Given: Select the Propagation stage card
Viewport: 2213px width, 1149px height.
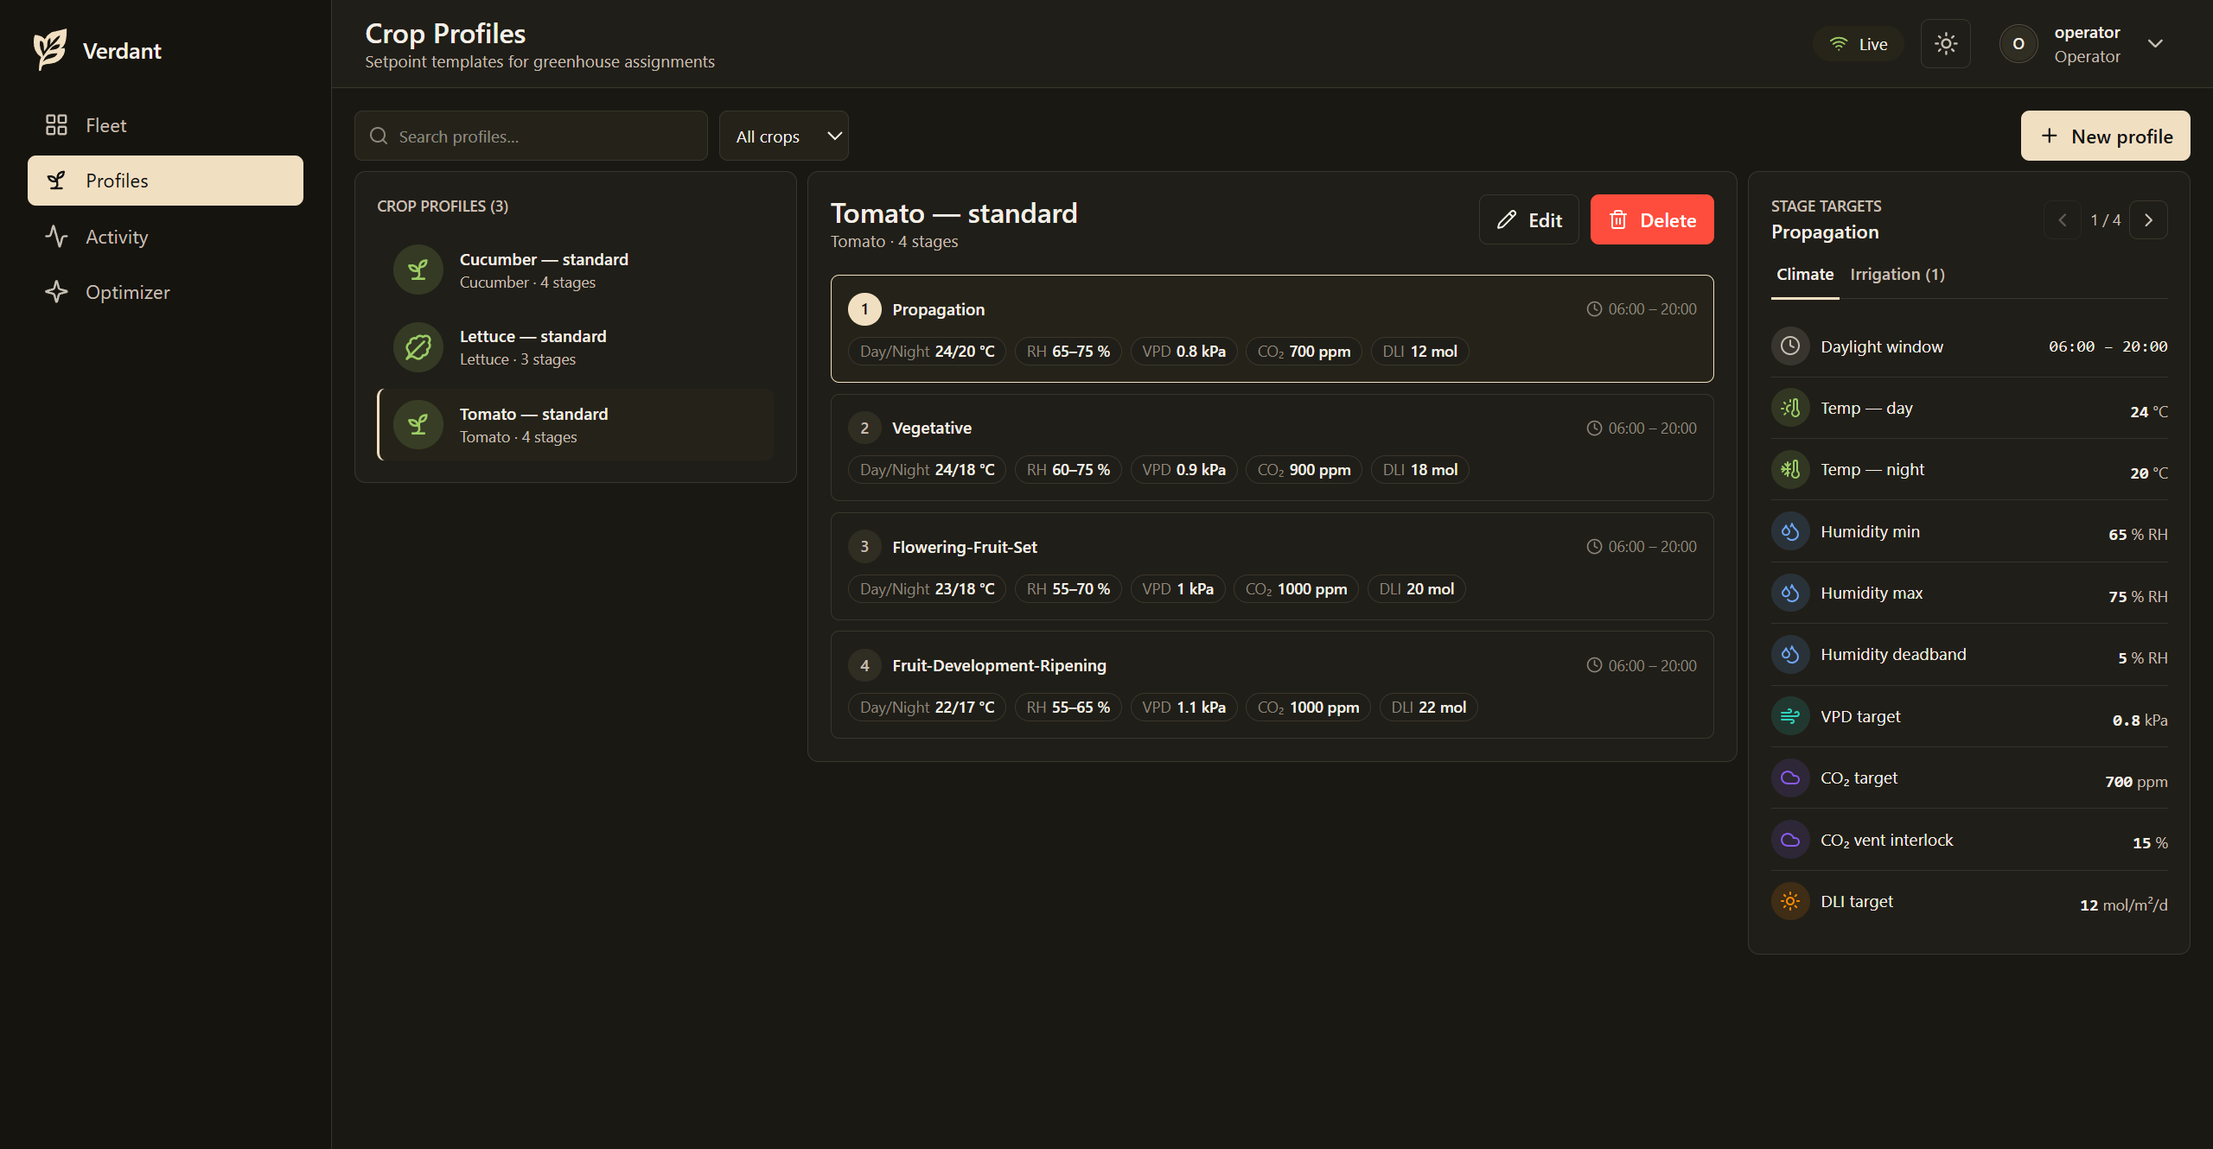Looking at the screenshot, I should coord(1272,328).
